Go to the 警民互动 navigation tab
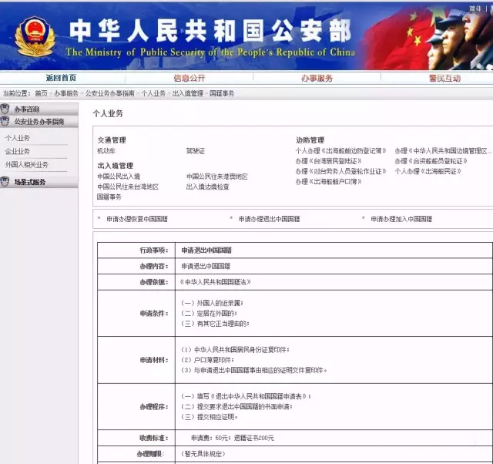The image size is (493, 464). 444,78
